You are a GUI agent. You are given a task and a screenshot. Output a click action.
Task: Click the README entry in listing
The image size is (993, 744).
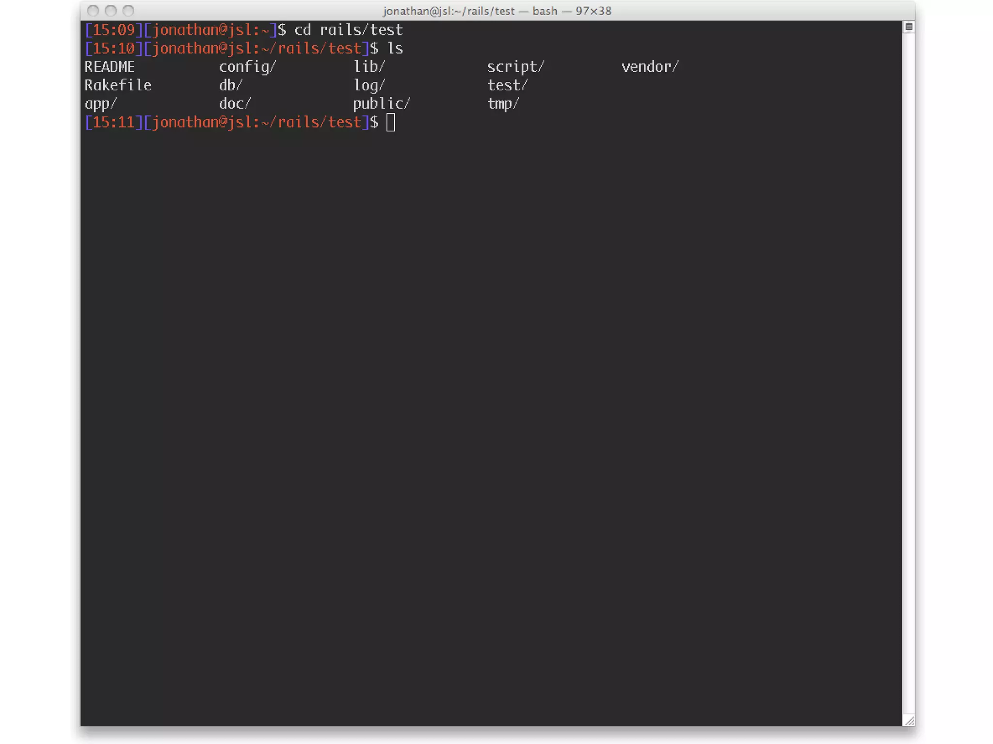click(x=110, y=67)
